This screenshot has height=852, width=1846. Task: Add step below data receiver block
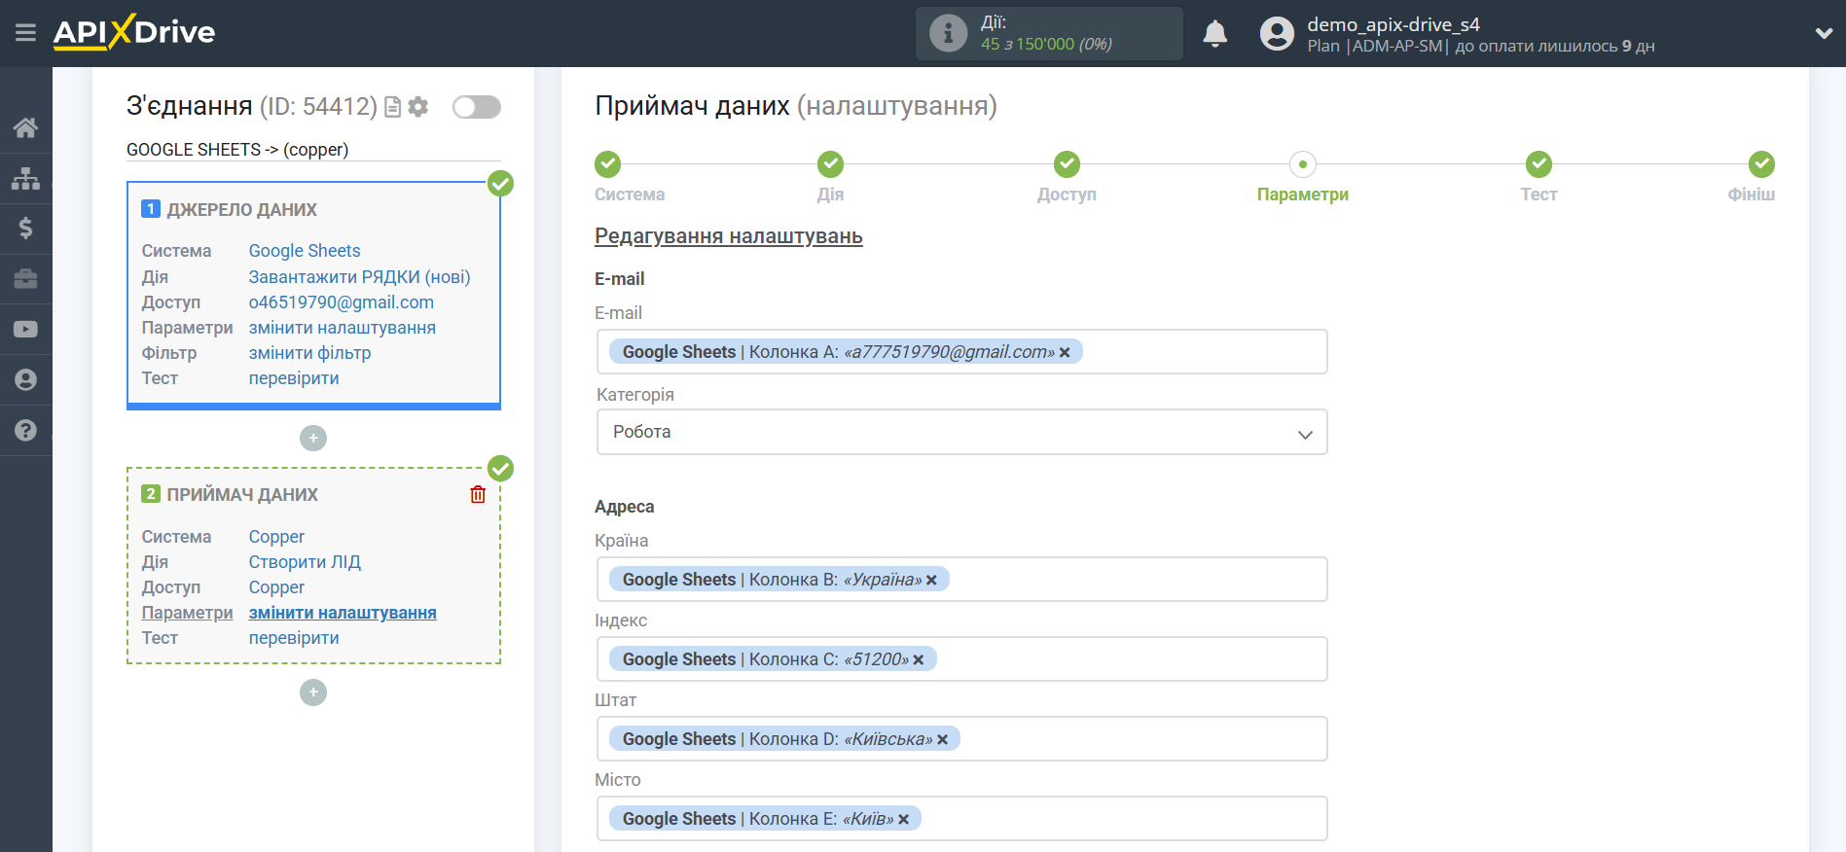pyautogui.click(x=313, y=692)
